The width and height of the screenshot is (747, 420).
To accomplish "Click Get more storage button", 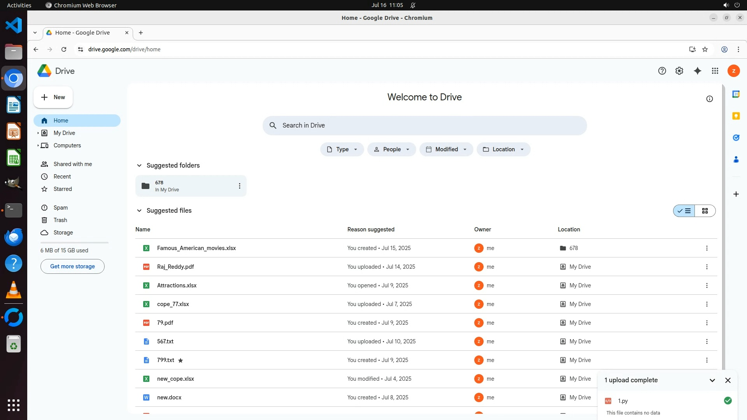I will [x=72, y=266].
